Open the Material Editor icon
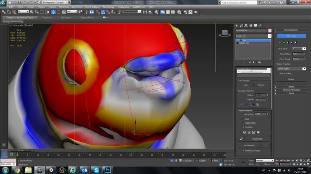This screenshot has width=311, height=174. coord(179,12)
